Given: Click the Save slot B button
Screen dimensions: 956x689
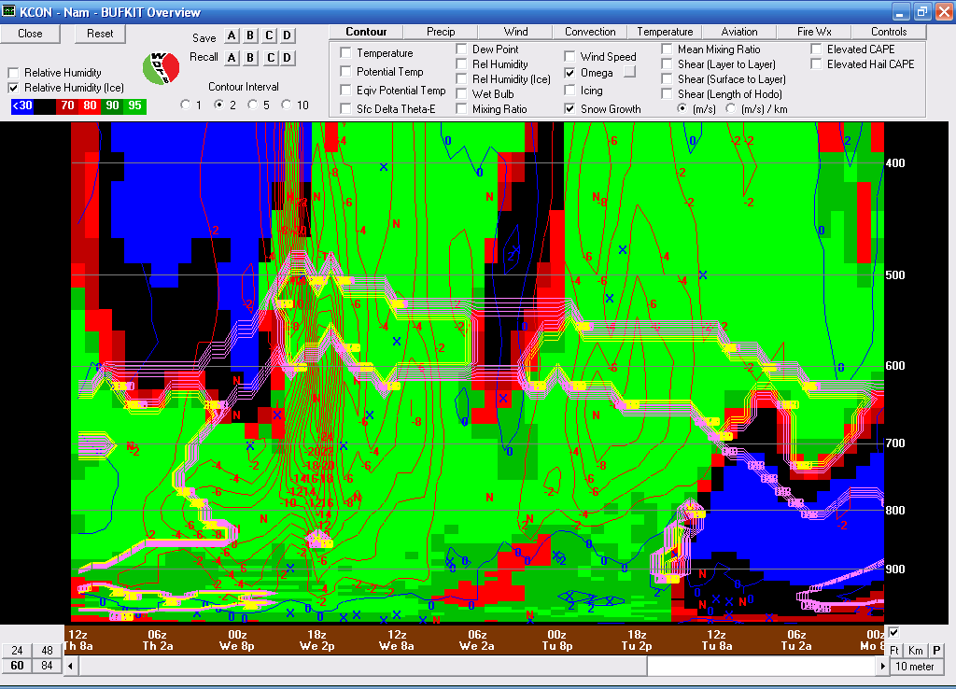Looking at the screenshot, I should [250, 35].
